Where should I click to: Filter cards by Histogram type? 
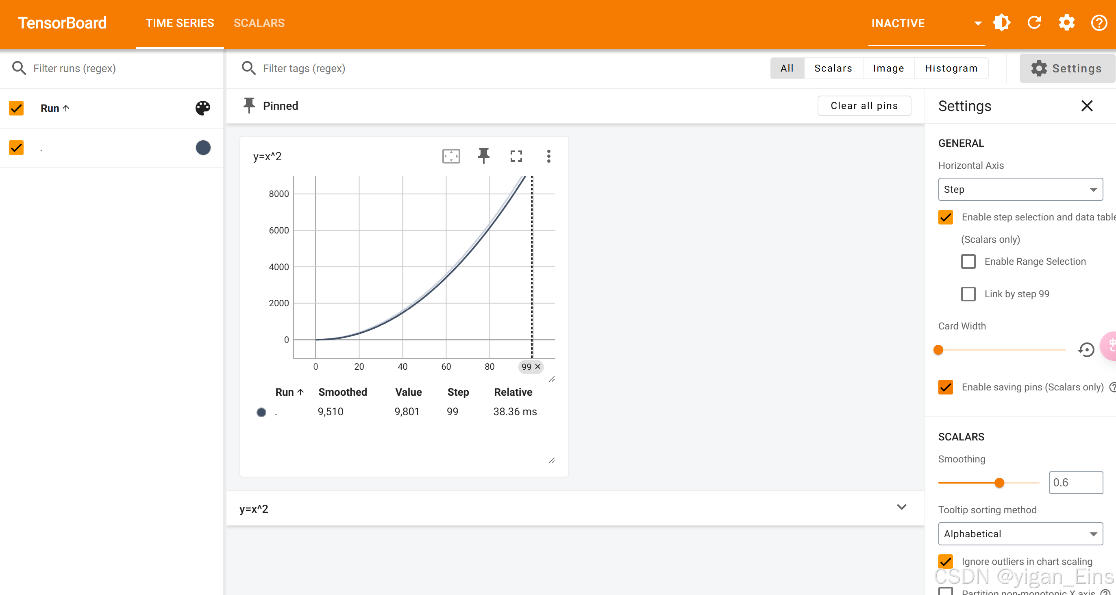click(951, 68)
